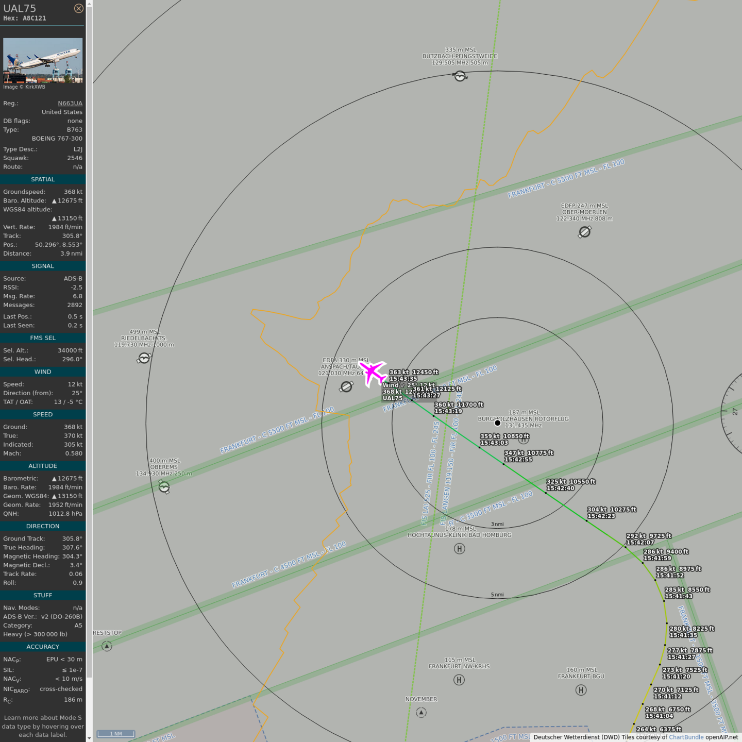742x742 pixels.
Task: Open the United aircraft photo thumbnail
Action: click(43, 60)
